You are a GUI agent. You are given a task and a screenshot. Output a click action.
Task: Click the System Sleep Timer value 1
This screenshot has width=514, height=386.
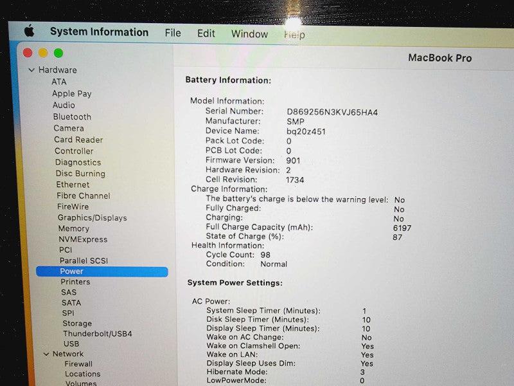(x=364, y=311)
